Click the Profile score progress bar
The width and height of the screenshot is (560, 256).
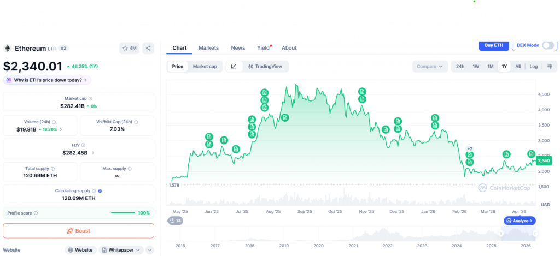(123, 213)
